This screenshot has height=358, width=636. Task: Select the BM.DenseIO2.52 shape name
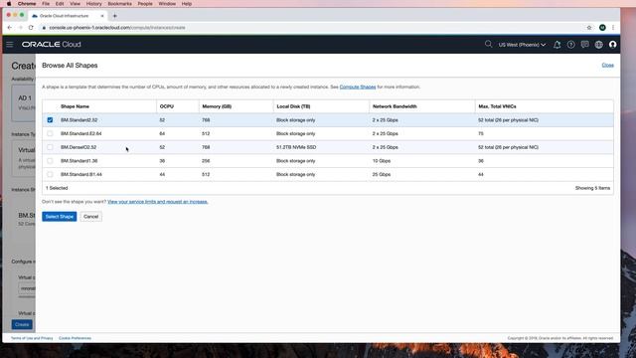(x=79, y=147)
